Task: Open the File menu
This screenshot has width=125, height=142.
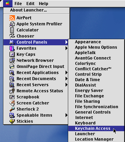Action: pos(18,4)
